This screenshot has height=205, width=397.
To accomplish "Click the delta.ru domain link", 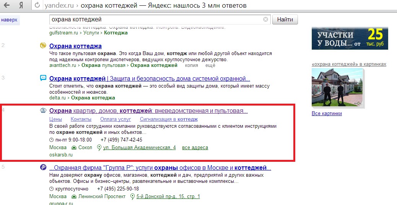I will (57, 98).
